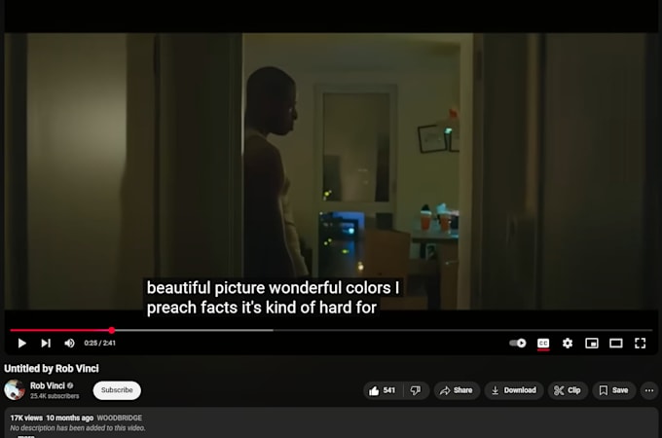662x438 pixels.
Task: Open Rob Vinci channel name link
Action: click(48, 385)
